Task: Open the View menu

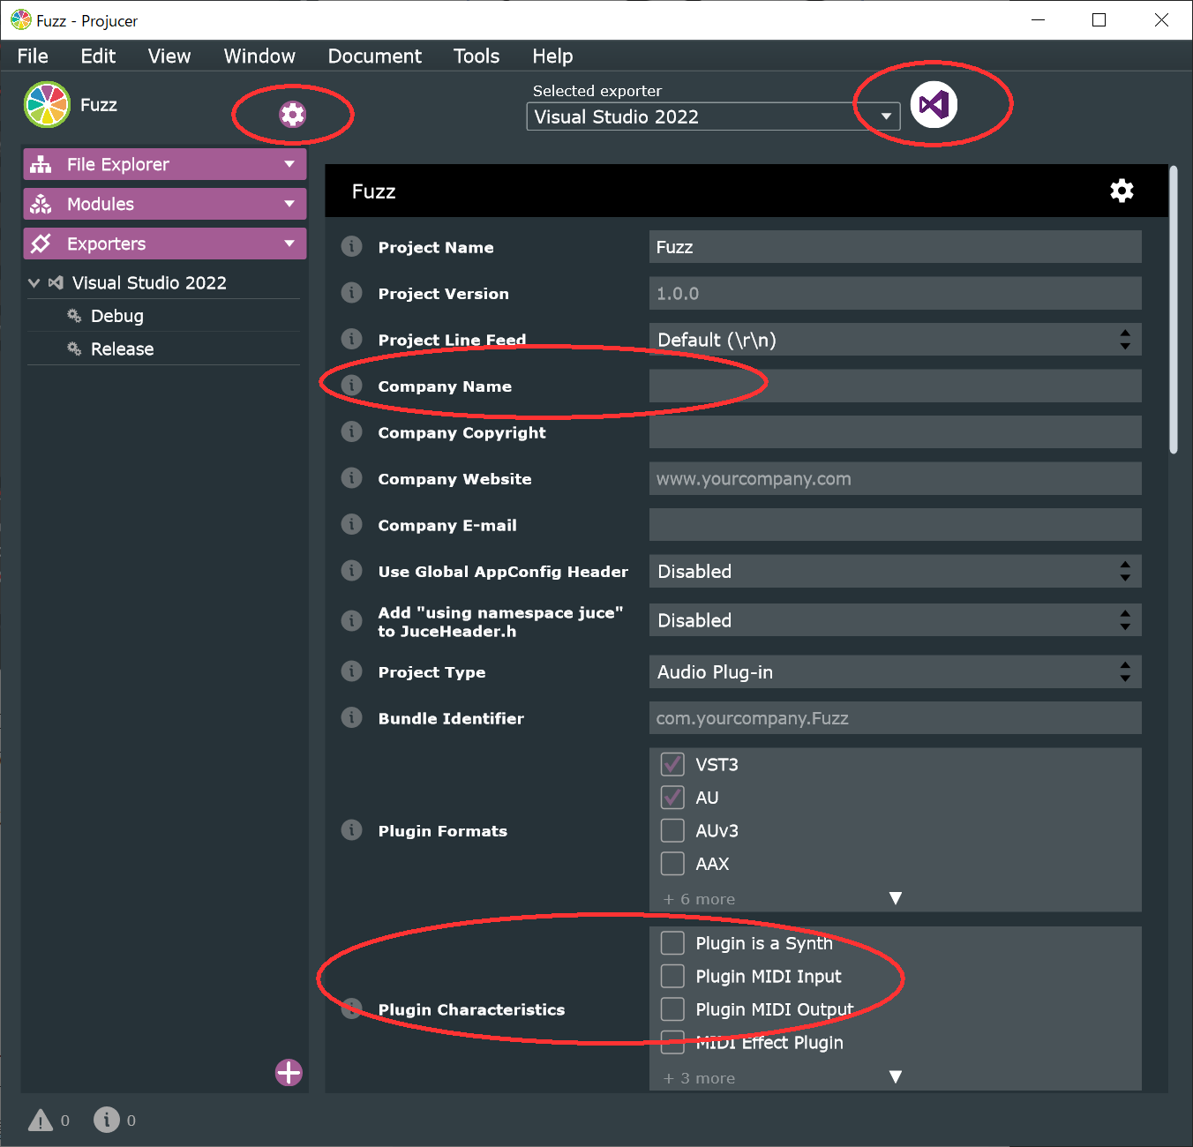Action: coord(169,56)
